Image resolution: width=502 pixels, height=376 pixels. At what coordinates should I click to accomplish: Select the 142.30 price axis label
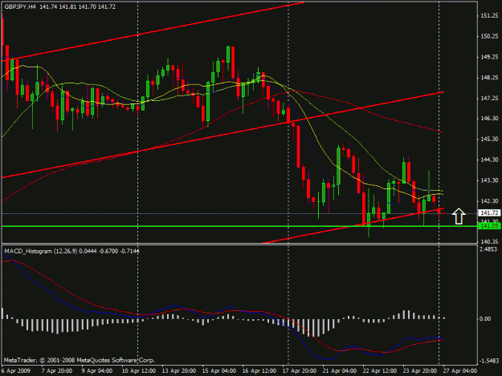(489, 201)
